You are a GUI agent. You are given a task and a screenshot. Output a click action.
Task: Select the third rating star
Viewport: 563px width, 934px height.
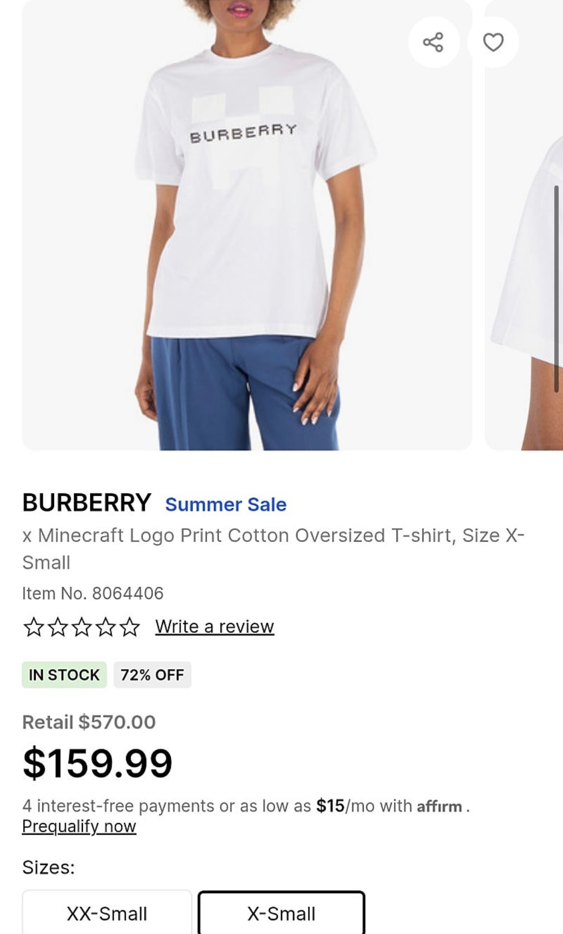coord(82,627)
